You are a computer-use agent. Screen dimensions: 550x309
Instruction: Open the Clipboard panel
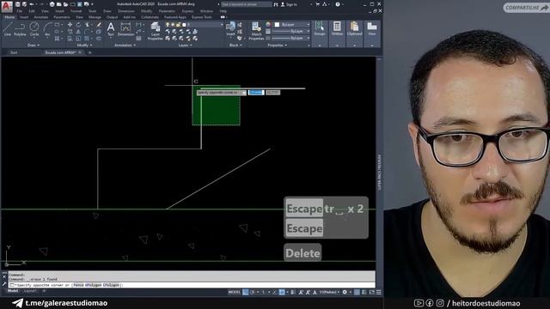[x=354, y=28]
